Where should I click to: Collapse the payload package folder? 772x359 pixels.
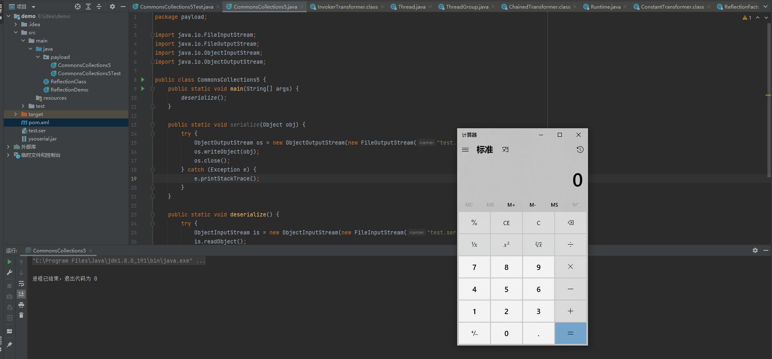(x=38, y=57)
